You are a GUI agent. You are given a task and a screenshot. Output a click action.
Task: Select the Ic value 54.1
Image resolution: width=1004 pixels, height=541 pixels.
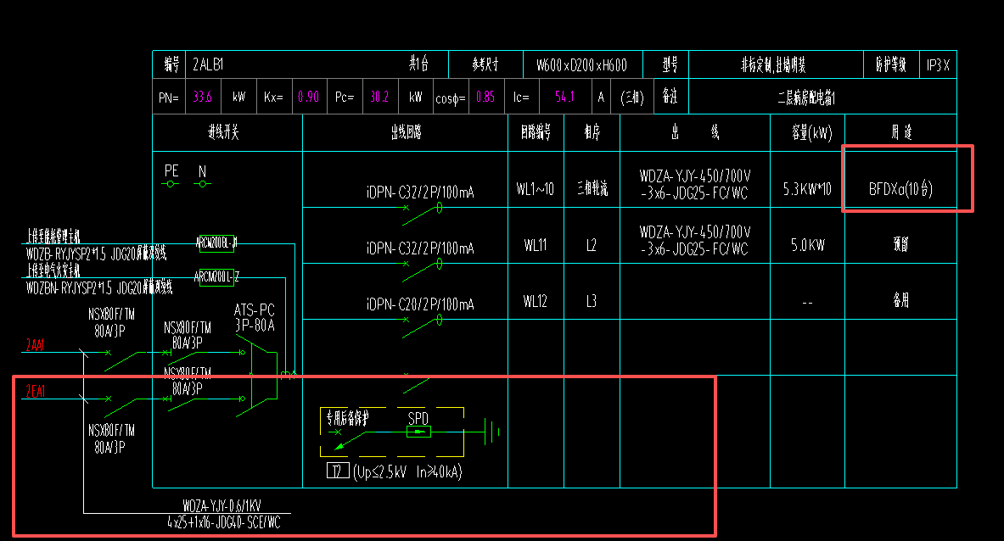click(564, 97)
